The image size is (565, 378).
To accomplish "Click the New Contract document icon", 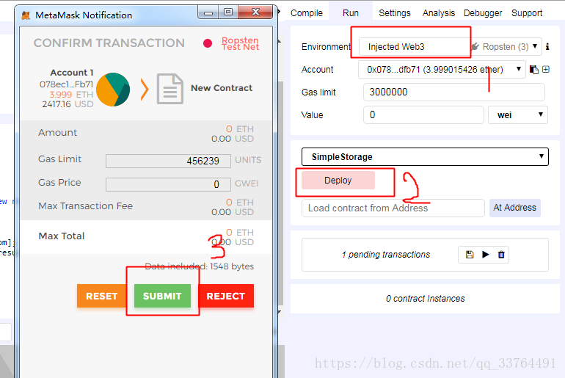I will 169,89.
